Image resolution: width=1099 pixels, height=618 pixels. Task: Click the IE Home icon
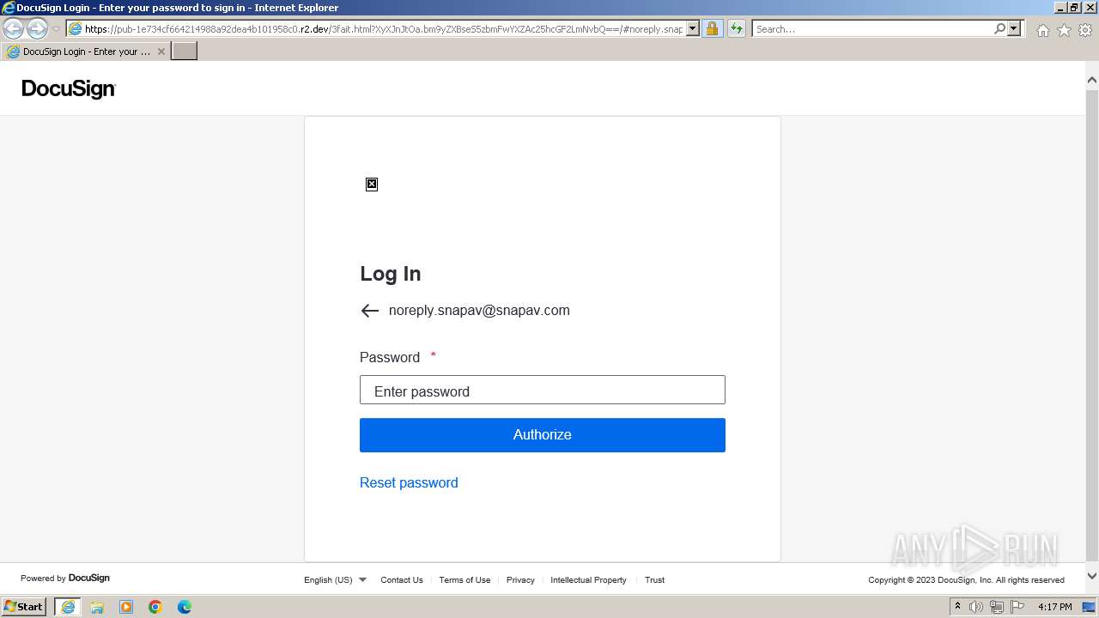[x=1042, y=30]
